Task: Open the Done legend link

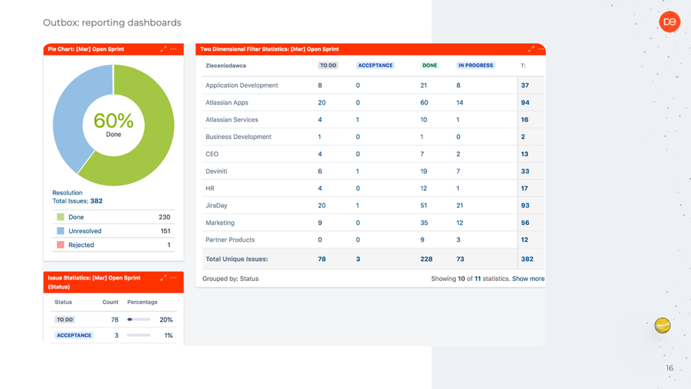Action: coord(76,217)
